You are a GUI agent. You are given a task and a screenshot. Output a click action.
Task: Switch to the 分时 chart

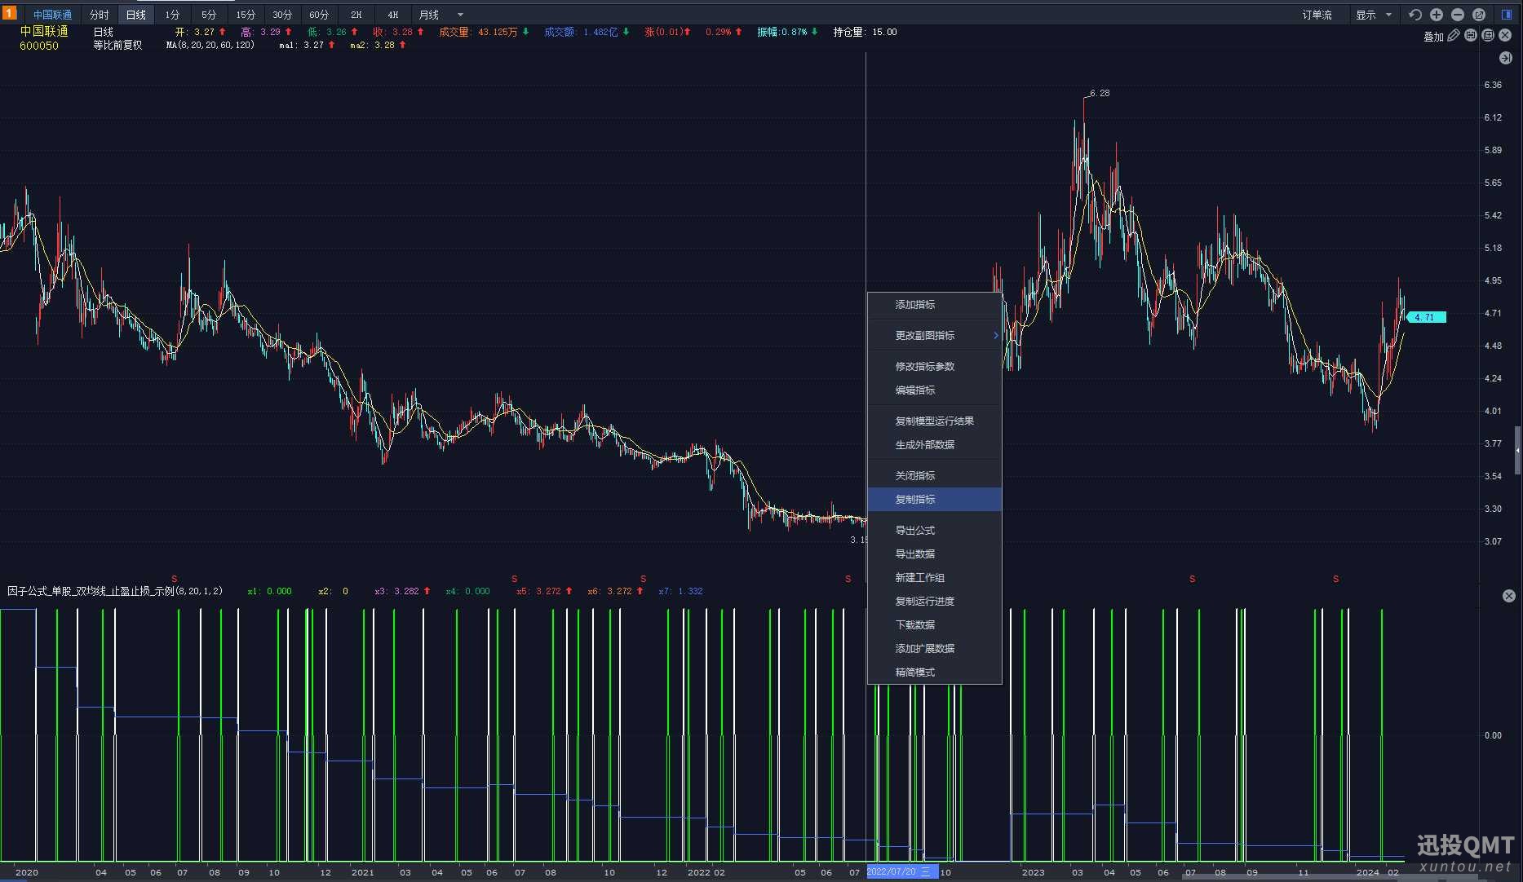(x=99, y=15)
